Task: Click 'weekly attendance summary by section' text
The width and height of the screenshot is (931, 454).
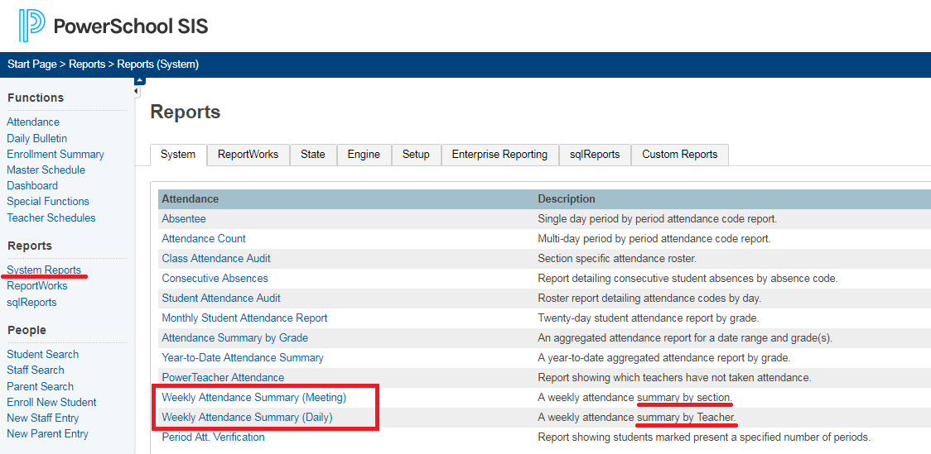Action: (x=635, y=398)
